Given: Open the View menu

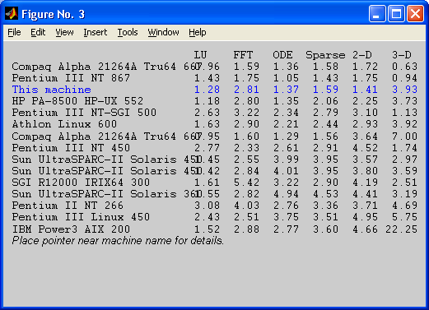Looking at the screenshot, I should coord(64,32).
